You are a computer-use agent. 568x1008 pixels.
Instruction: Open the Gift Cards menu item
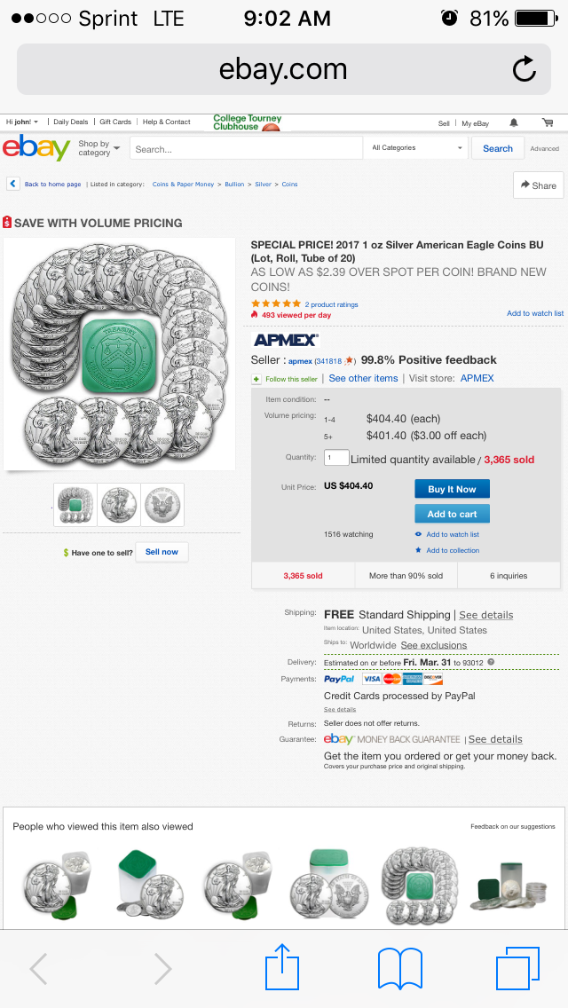point(115,122)
